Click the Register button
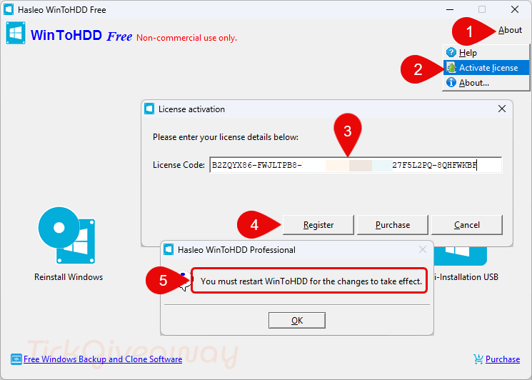 [318, 225]
